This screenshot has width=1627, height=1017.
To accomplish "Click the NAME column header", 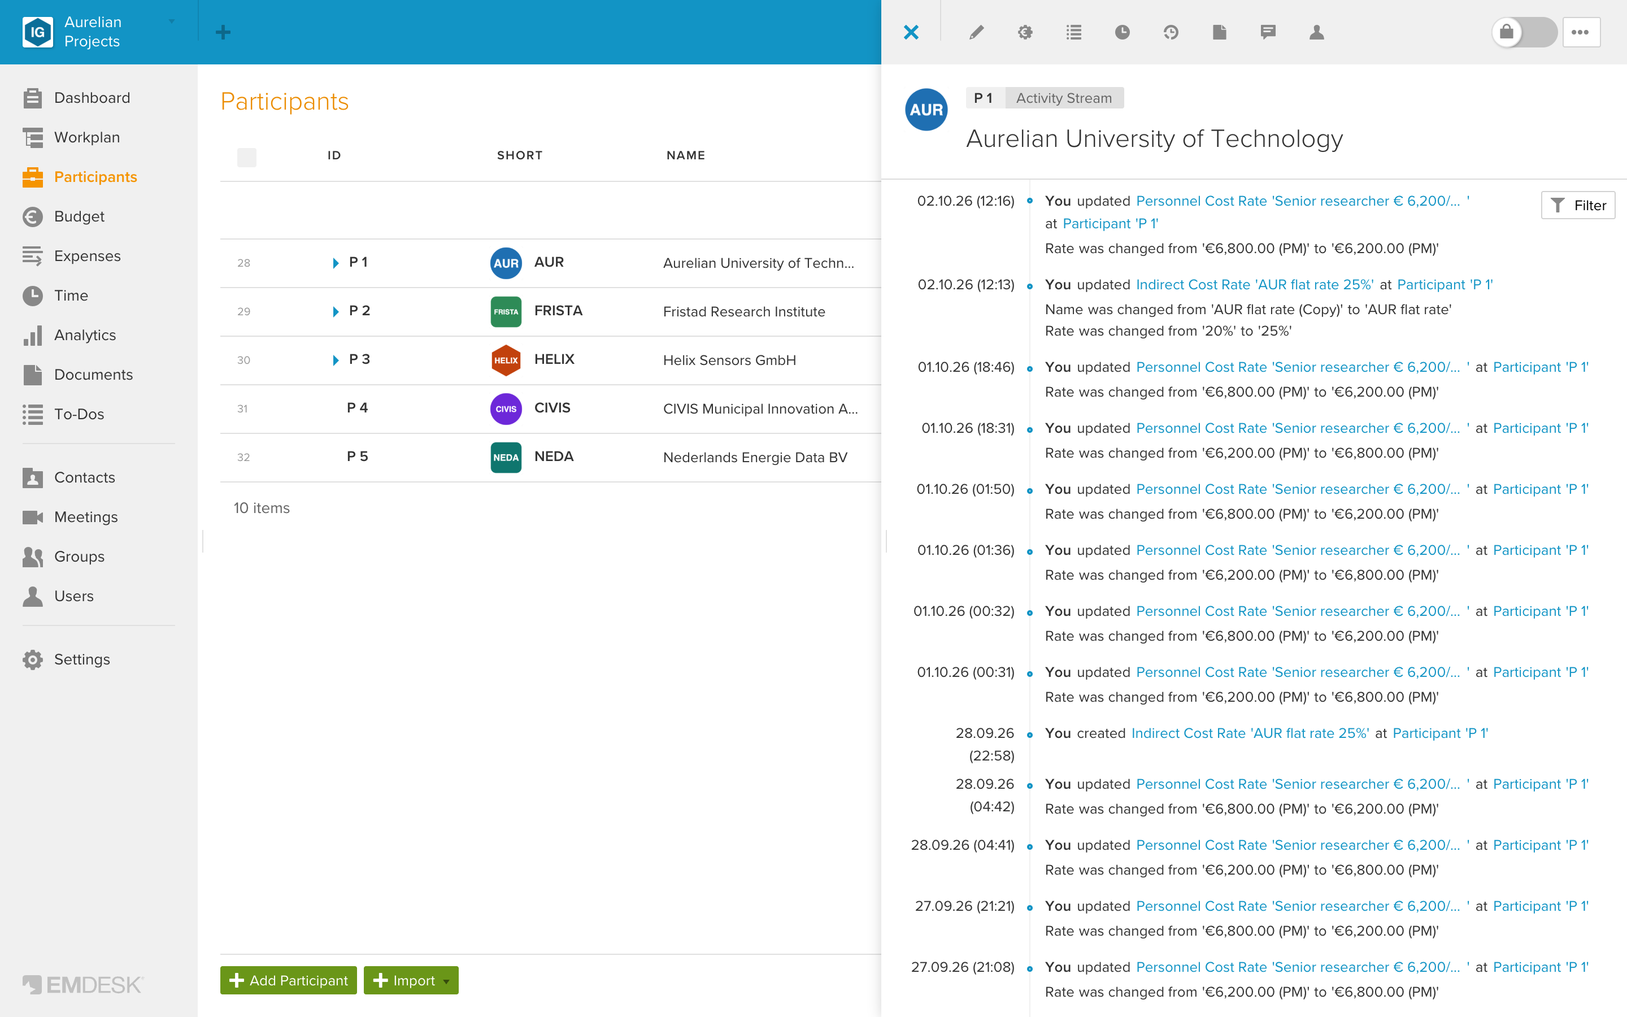I will point(685,155).
